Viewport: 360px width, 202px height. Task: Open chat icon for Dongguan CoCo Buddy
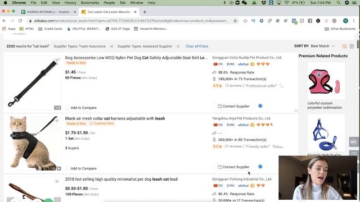click(260, 106)
